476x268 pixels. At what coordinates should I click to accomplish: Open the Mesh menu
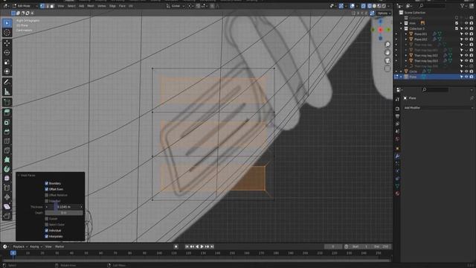(91, 6)
